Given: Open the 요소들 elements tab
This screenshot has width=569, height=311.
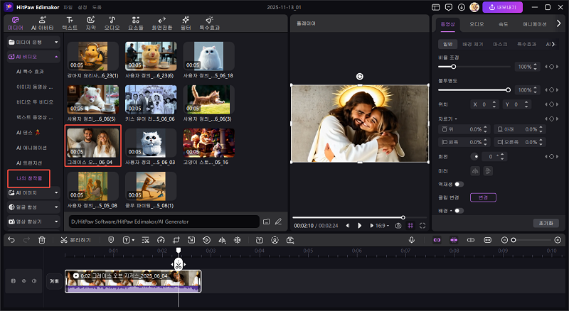Looking at the screenshot, I should (136, 23).
